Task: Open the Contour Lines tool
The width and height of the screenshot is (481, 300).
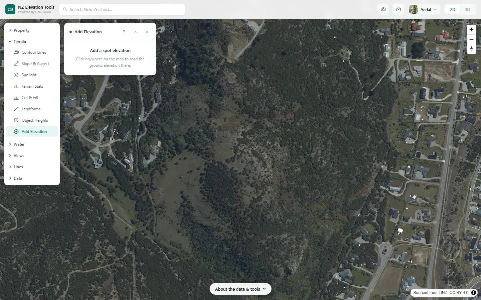Action: 32,52
